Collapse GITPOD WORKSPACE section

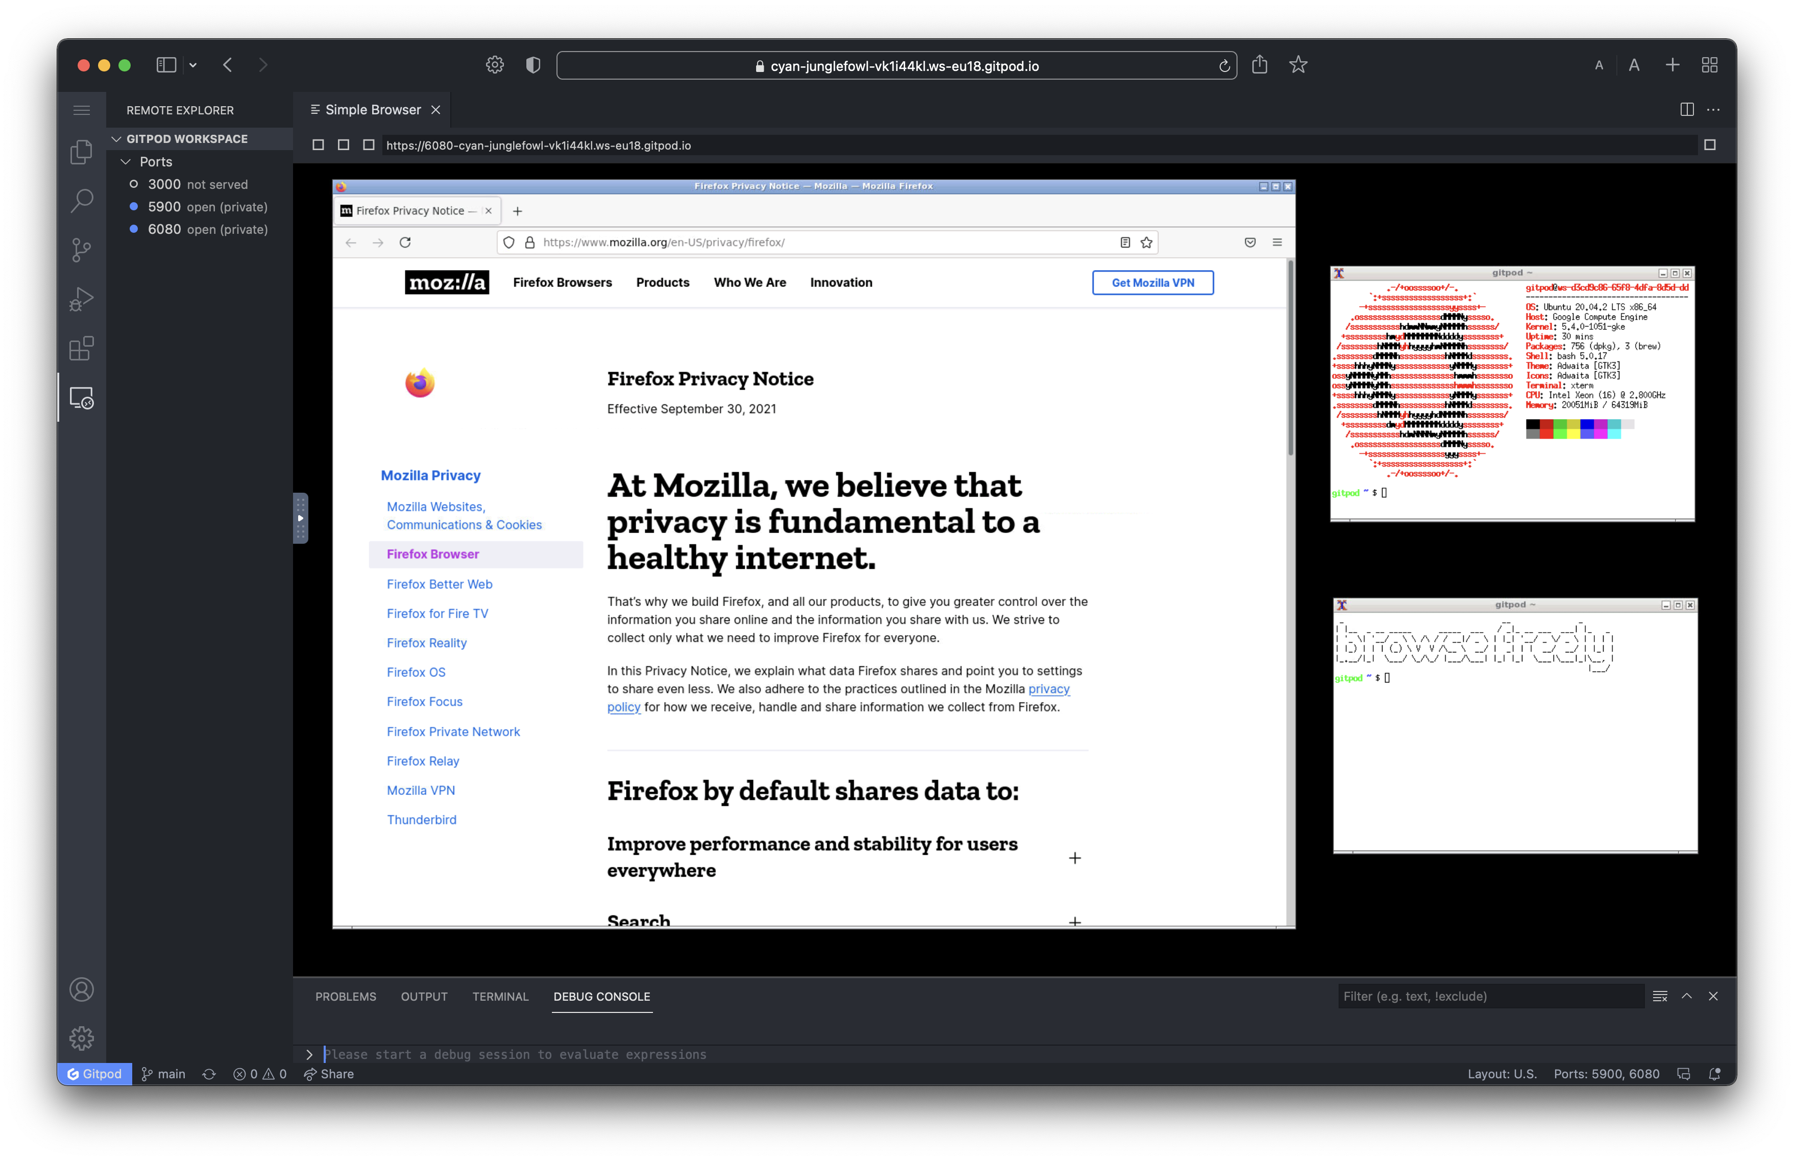click(117, 139)
